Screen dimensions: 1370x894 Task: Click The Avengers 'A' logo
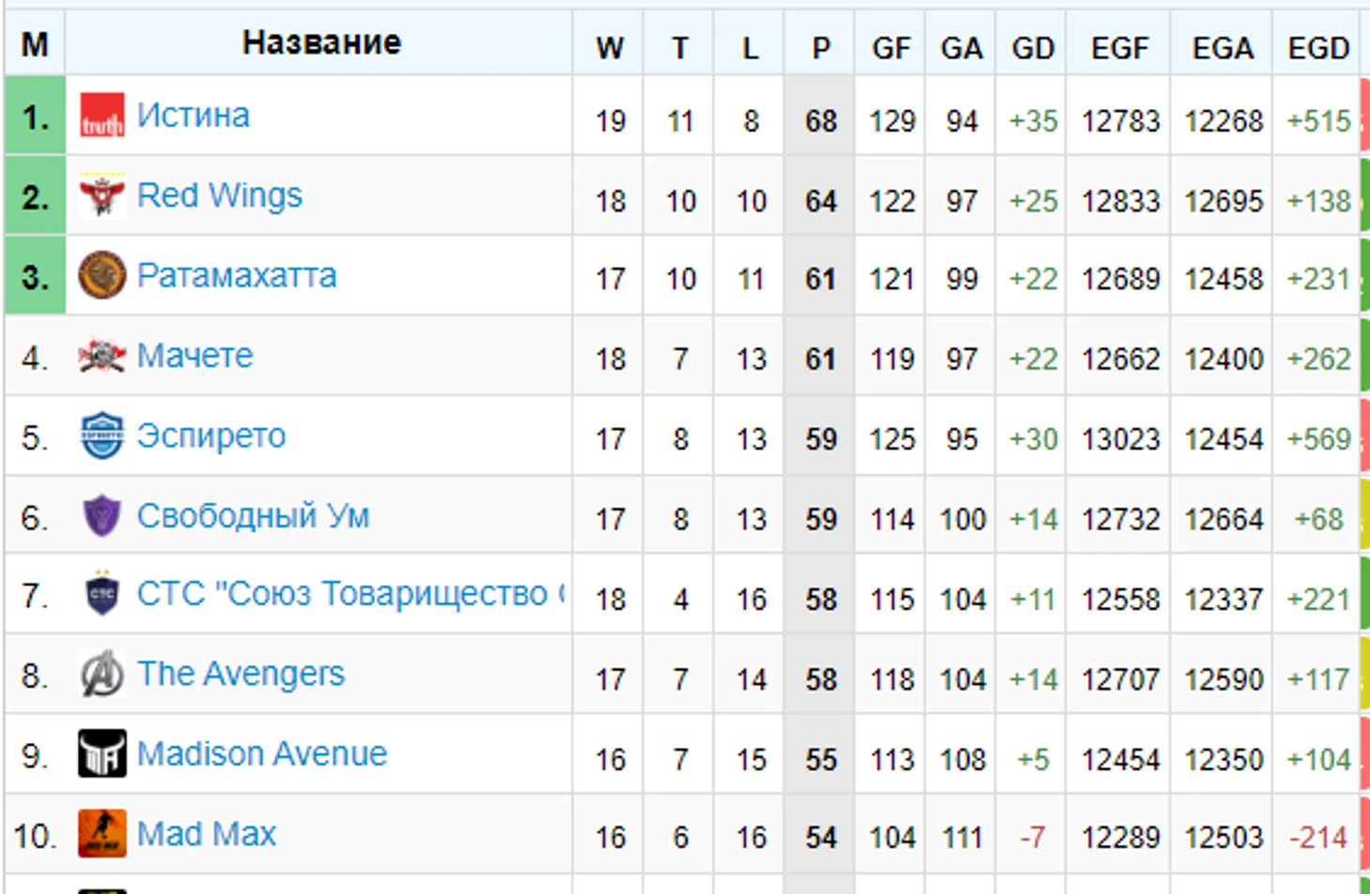[x=101, y=674]
